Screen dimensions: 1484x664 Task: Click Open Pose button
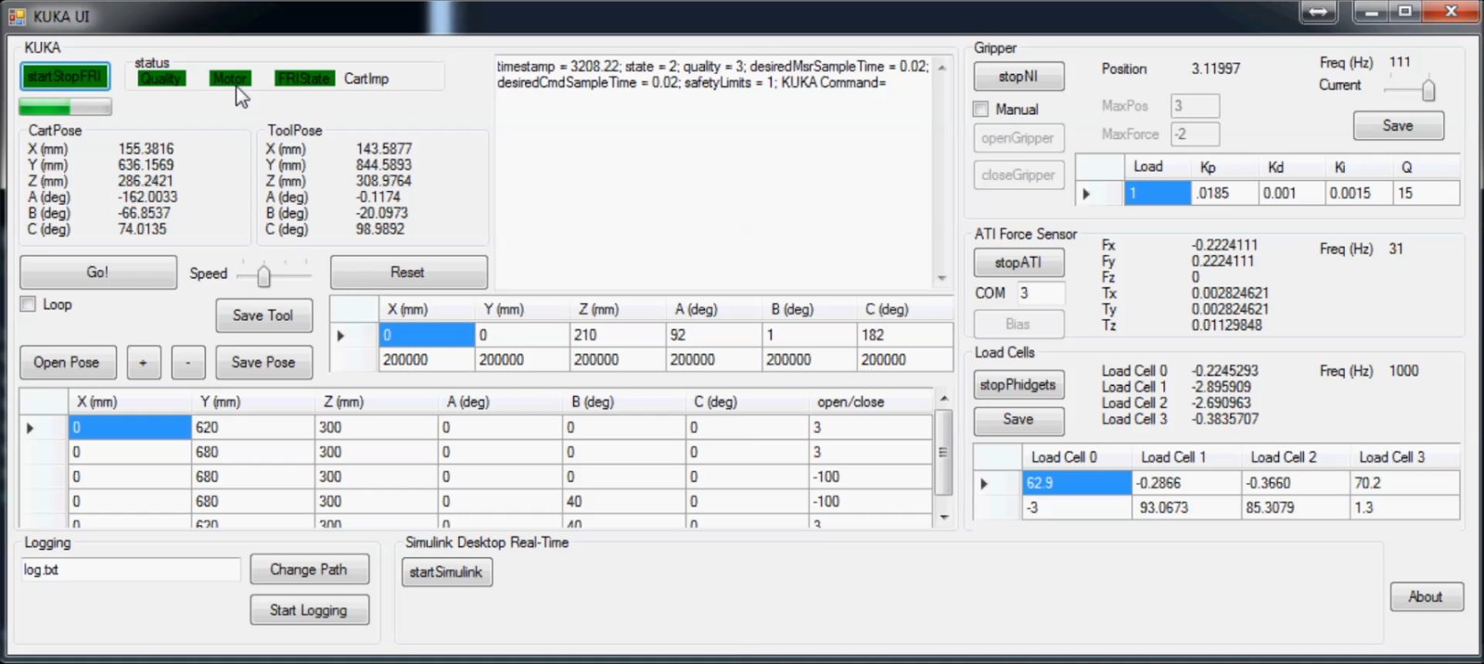click(68, 362)
